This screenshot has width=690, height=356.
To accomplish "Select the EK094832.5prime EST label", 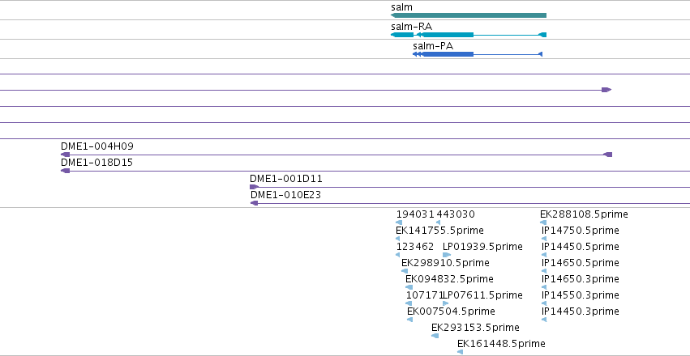I will [449, 279].
